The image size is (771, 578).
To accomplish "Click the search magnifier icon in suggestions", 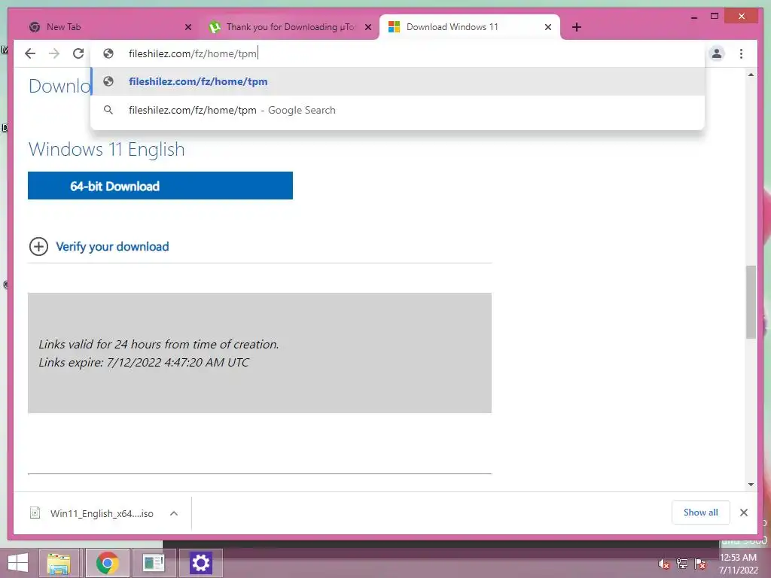I will point(108,110).
